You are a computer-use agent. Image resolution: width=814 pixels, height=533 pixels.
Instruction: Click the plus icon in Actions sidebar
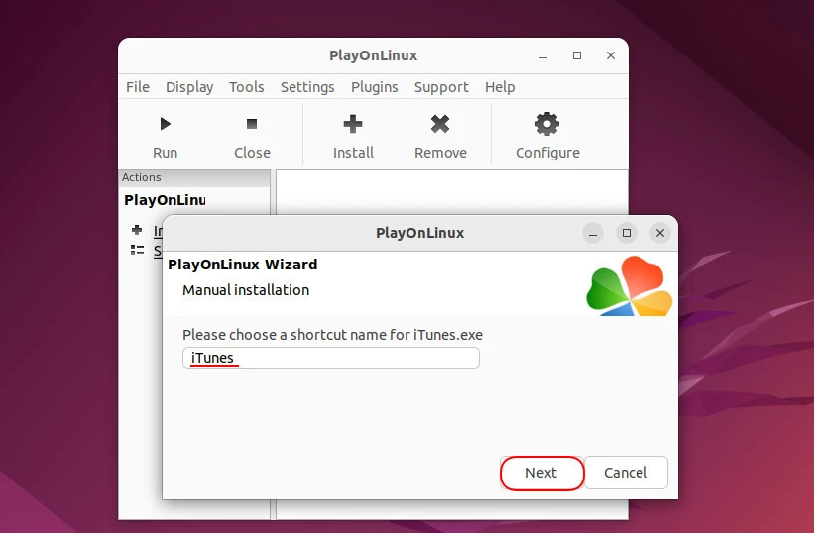[137, 230]
